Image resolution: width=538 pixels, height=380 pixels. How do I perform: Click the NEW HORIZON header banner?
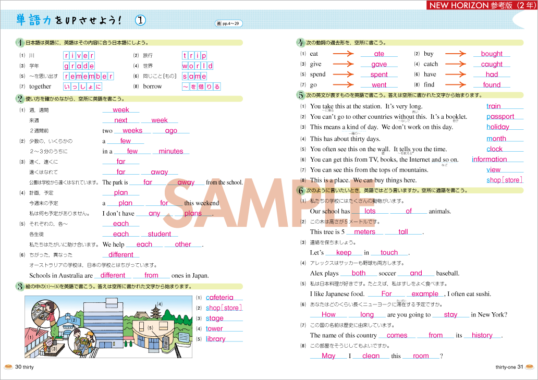pyautogui.click(x=480, y=6)
